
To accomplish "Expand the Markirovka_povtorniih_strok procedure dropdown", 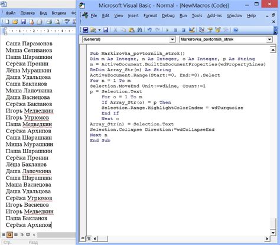I will [269, 39].
